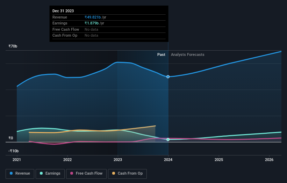Click the tooltip's Free Cash Flow row label

66,29
